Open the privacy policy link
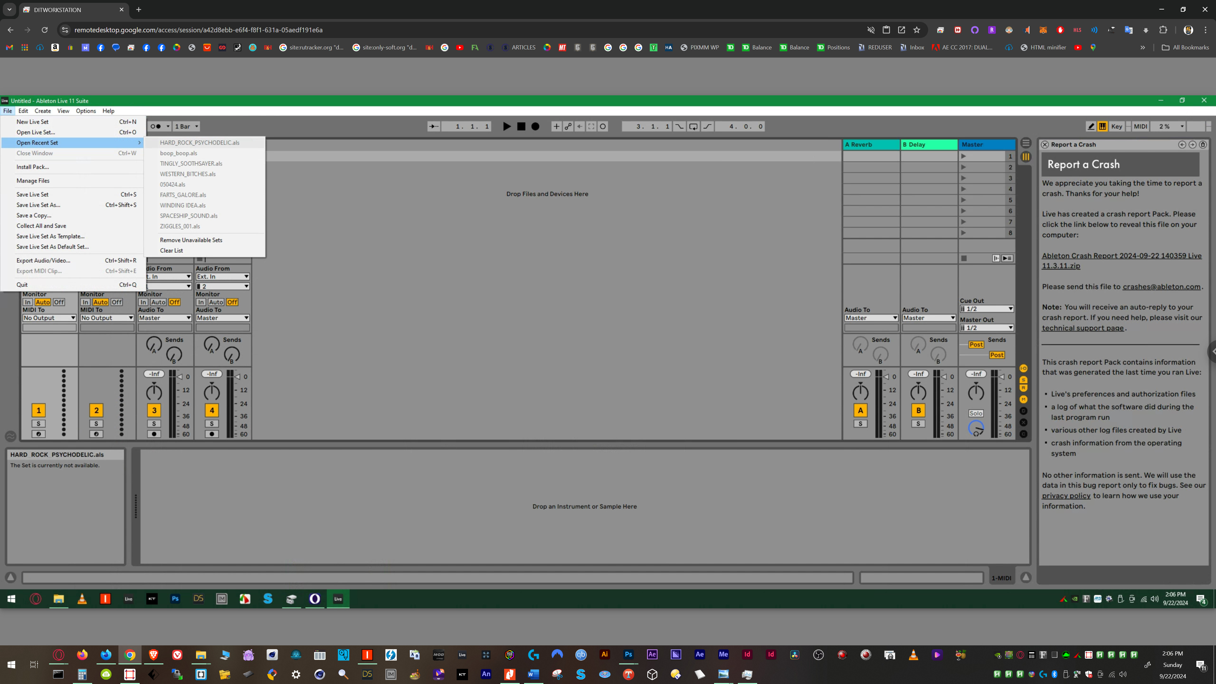Screen dimensions: 1216x684 [x=1066, y=496]
